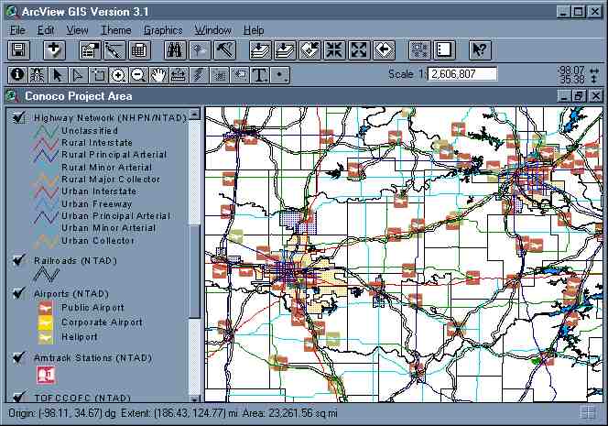This screenshot has width=608, height=426.
Task: Click the Unclassified green line symbol
Action: (46, 131)
